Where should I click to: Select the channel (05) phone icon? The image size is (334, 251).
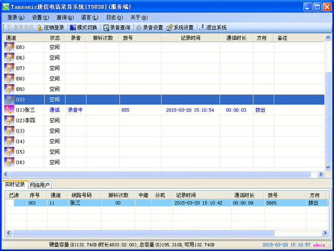tap(10, 47)
